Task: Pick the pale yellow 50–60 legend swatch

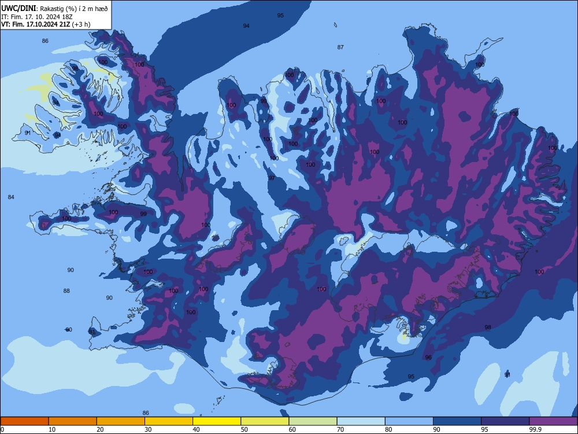Action: (x=265, y=421)
